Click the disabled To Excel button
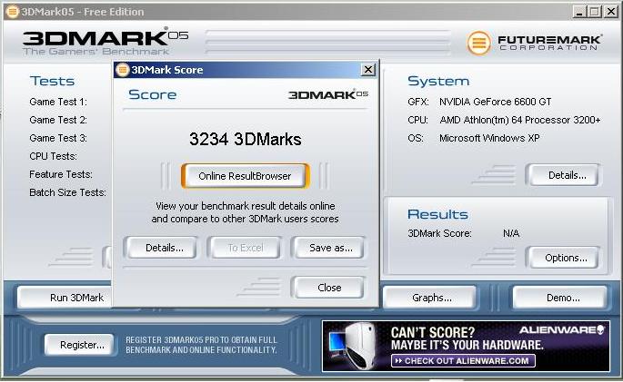 point(246,248)
